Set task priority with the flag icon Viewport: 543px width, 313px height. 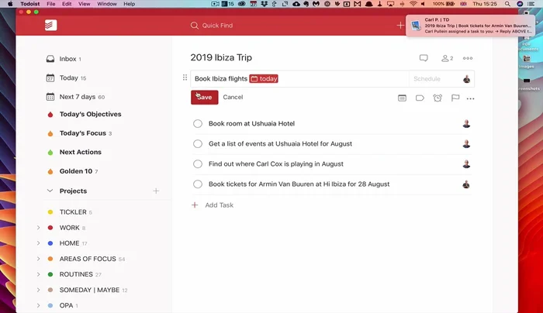coord(455,98)
